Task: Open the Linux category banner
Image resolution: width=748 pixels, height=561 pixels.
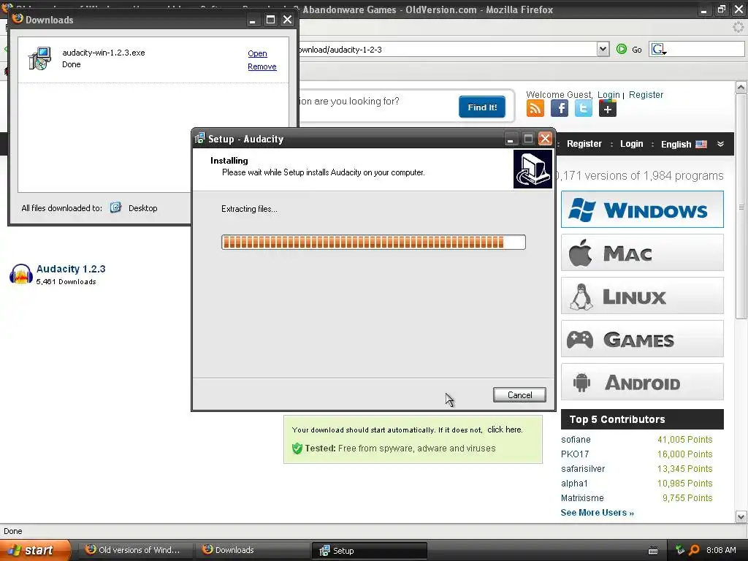Action: pyautogui.click(x=642, y=296)
